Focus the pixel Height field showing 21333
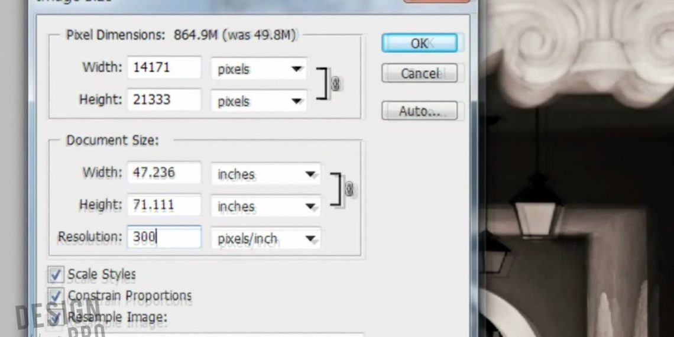 coord(164,99)
